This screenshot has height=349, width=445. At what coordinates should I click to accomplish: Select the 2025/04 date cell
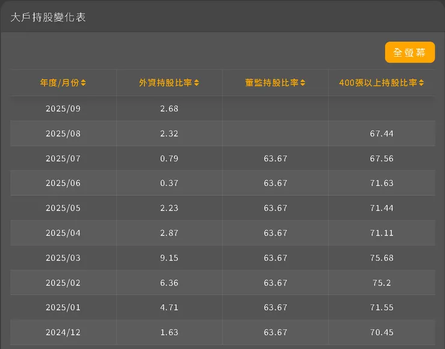click(63, 233)
